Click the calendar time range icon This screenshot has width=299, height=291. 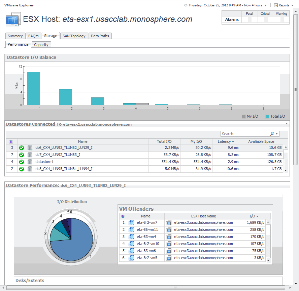186,5
